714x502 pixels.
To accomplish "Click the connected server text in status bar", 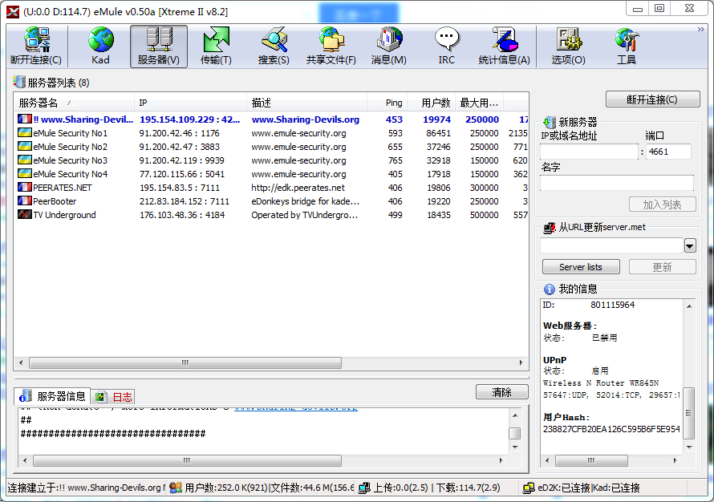I will point(85,488).
